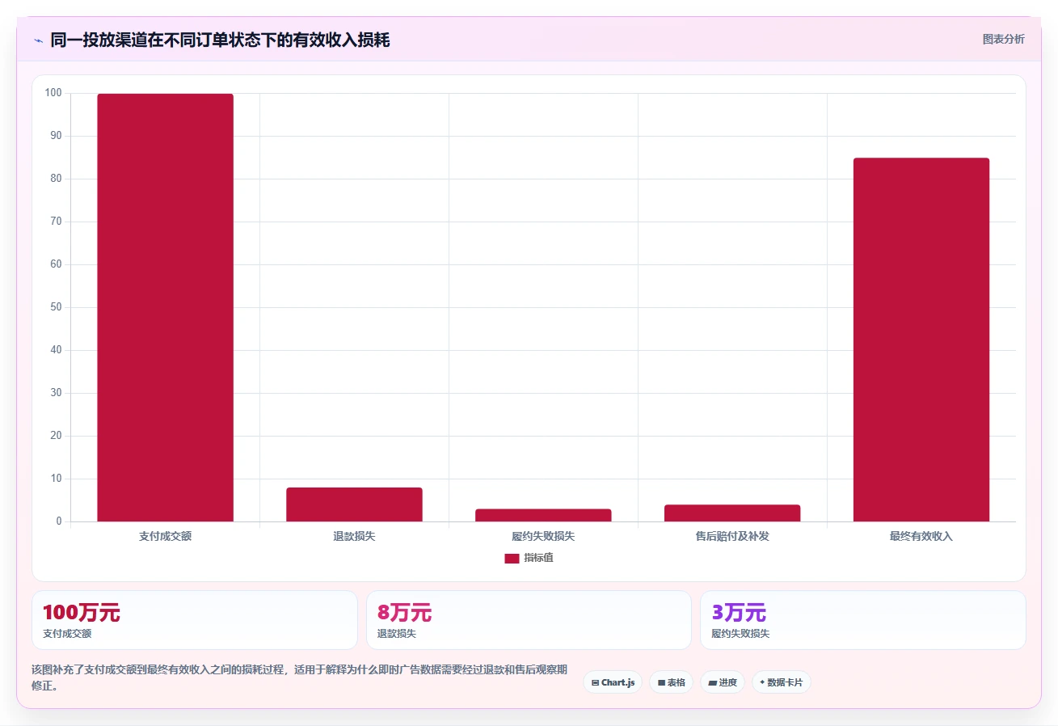Screen dimensions: 1058x726
Task: Click the 最终有效收入 x-axis label
Action: (x=921, y=537)
